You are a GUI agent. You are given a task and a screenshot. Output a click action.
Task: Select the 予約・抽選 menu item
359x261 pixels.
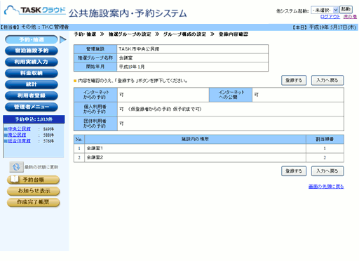pyautogui.click(x=32, y=40)
